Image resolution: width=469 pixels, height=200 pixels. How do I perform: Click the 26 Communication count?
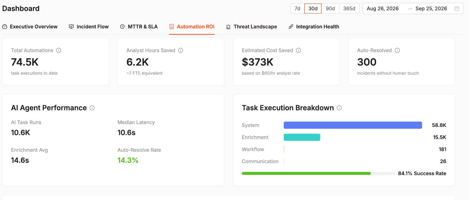(x=443, y=161)
